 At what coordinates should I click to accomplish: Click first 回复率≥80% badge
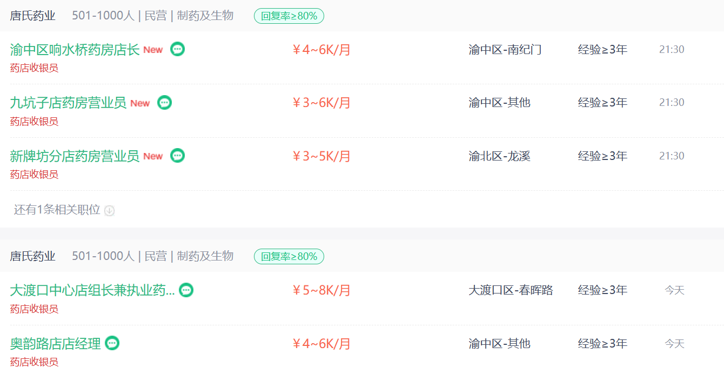(289, 16)
